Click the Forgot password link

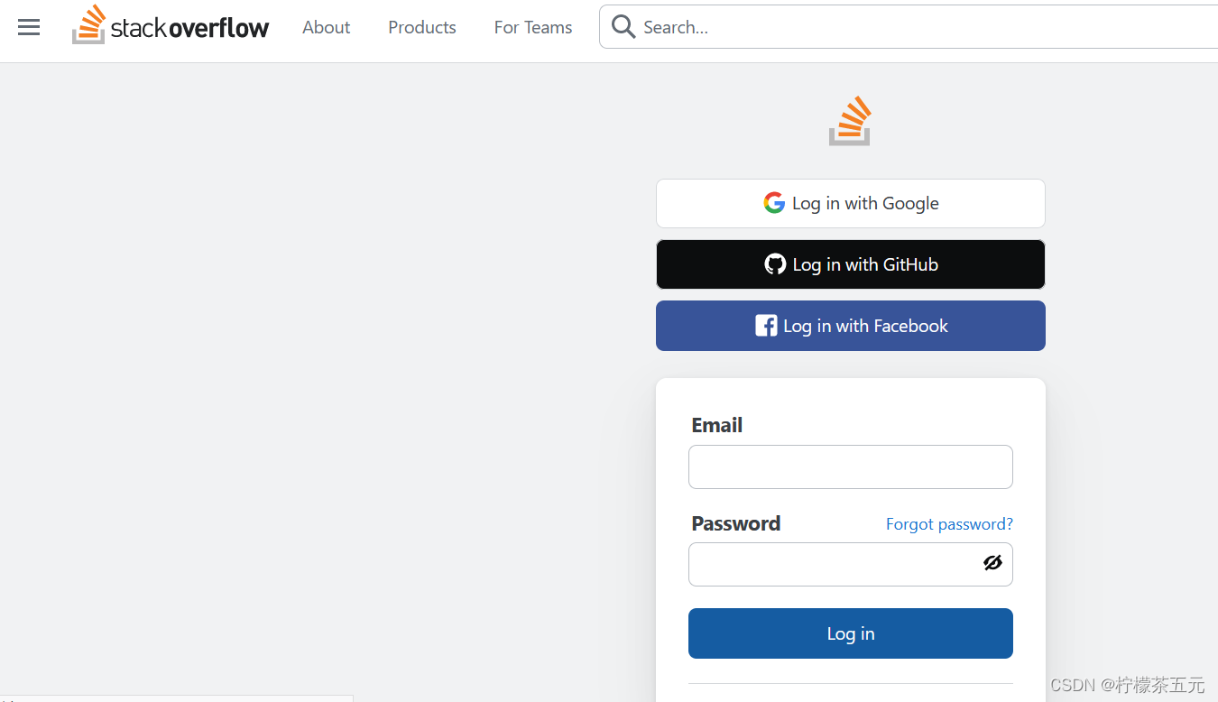pyautogui.click(x=949, y=523)
